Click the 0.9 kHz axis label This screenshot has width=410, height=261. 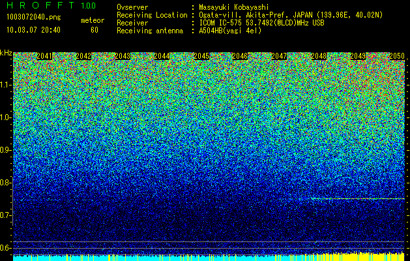point(5,150)
